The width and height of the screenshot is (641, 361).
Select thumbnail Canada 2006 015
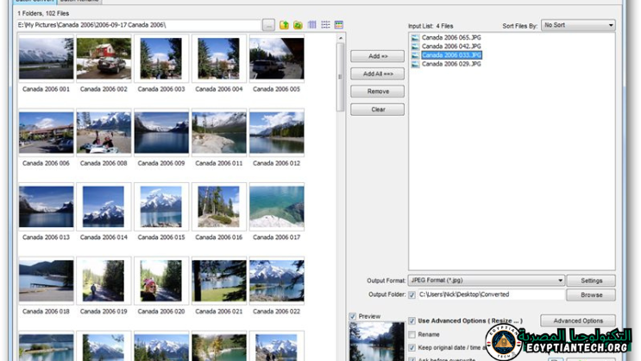coord(161,206)
